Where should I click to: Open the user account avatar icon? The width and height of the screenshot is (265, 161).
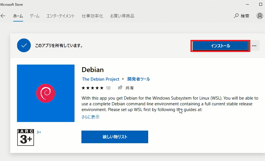(260, 16)
